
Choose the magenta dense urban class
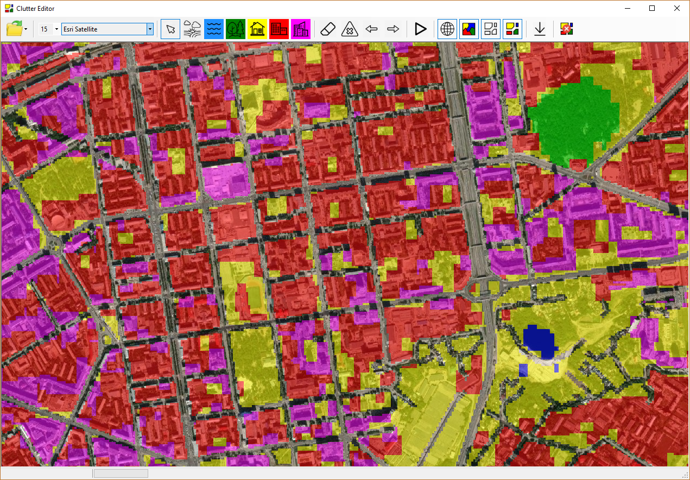[301, 29]
